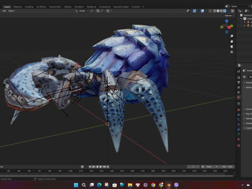Open the Modifiers wrench tab
The width and height of the screenshot is (252, 189).
(x=238, y=114)
